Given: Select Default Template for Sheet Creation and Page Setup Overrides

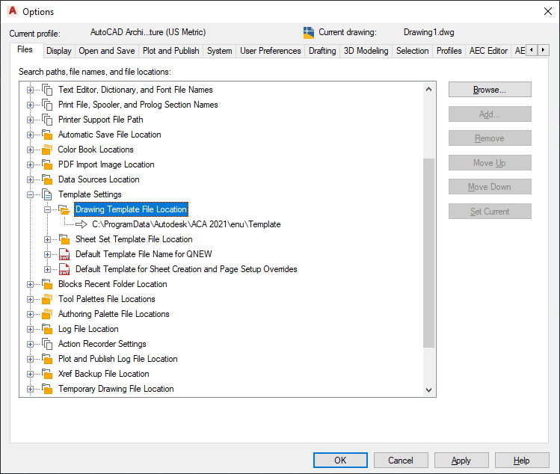Looking at the screenshot, I should (x=186, y=269).
